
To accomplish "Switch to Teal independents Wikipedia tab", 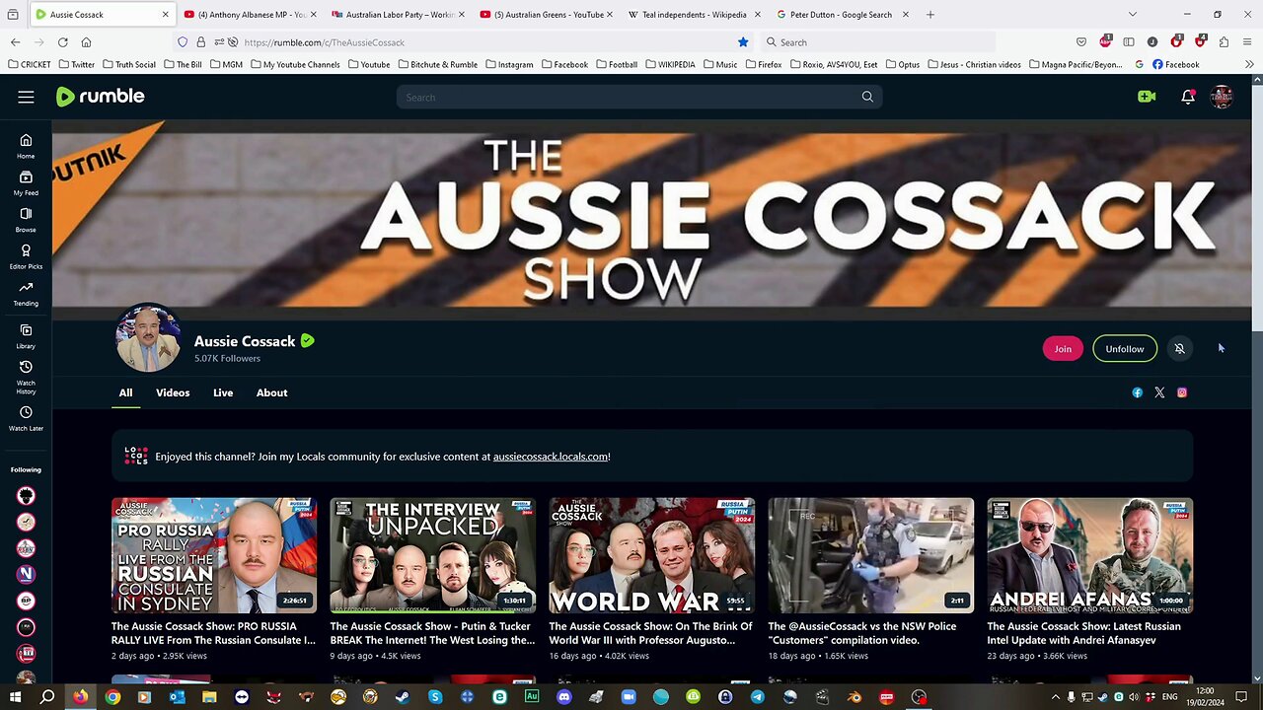I will pyautogui.click(x=694, y=15).
